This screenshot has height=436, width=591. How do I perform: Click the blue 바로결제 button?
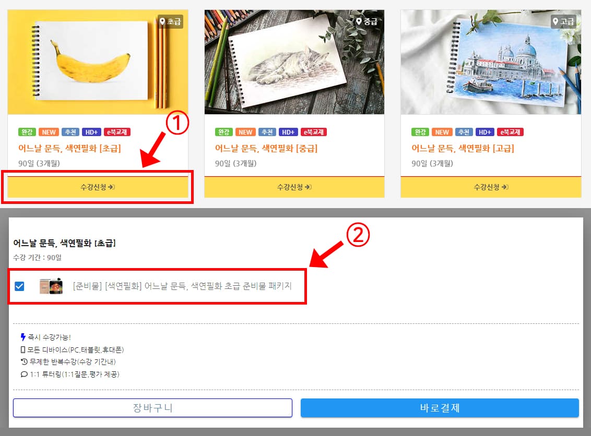coord(440,408)
